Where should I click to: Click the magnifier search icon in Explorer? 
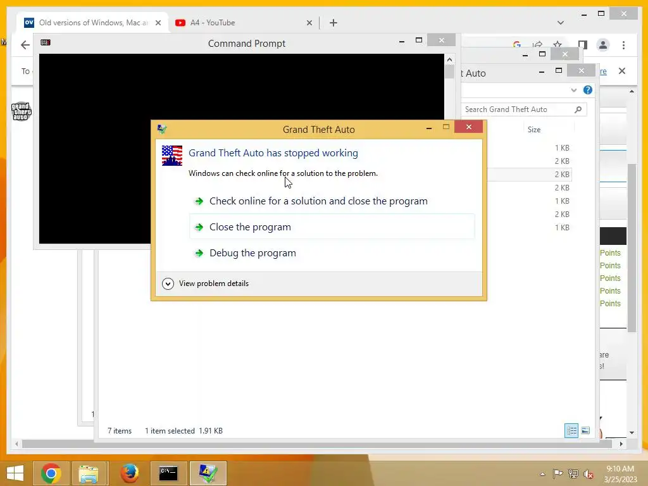tap(578, 109)
